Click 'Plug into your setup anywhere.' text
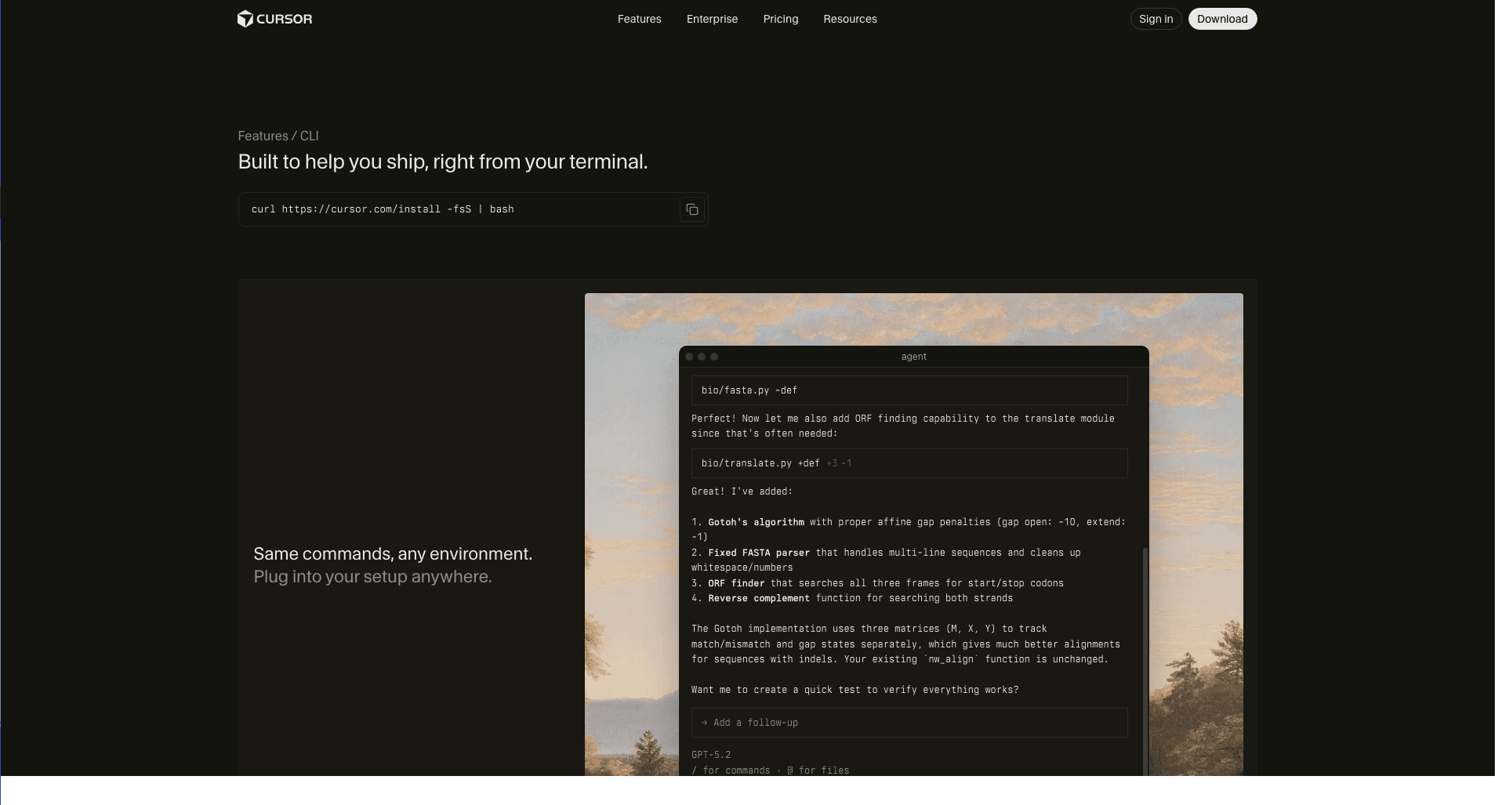The width and height of the screenshot is (1495, 805). click(372, 576)
